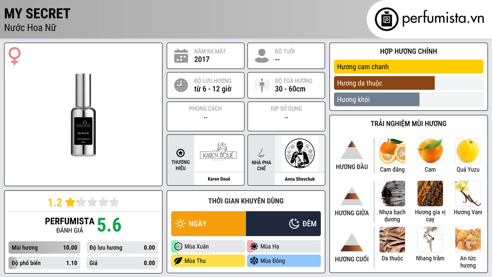Select the Mùa Hạ season bar
This screenshot has height=277, width=492.
pos(284,246)
